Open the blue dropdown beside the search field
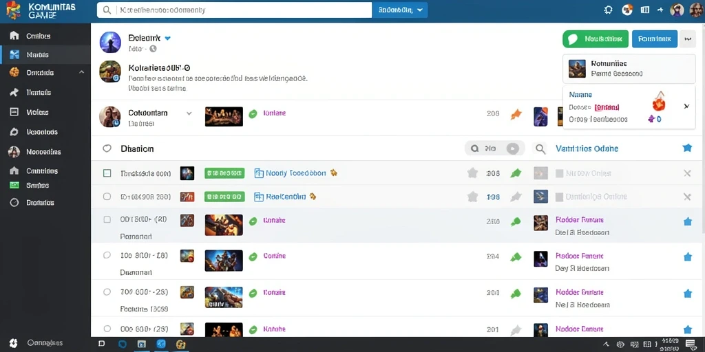 point(400,10)
